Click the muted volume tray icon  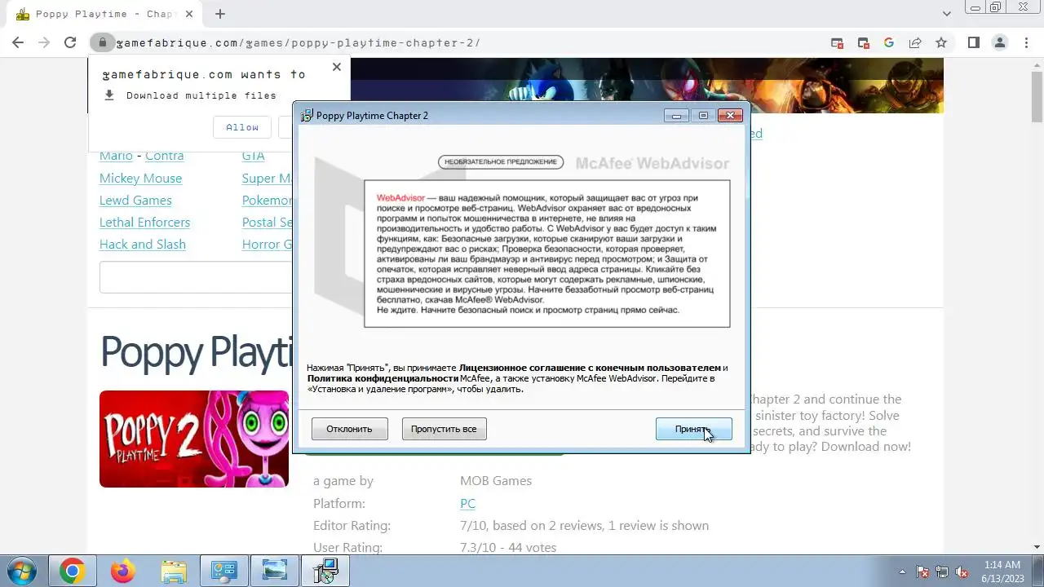(962, 572)
